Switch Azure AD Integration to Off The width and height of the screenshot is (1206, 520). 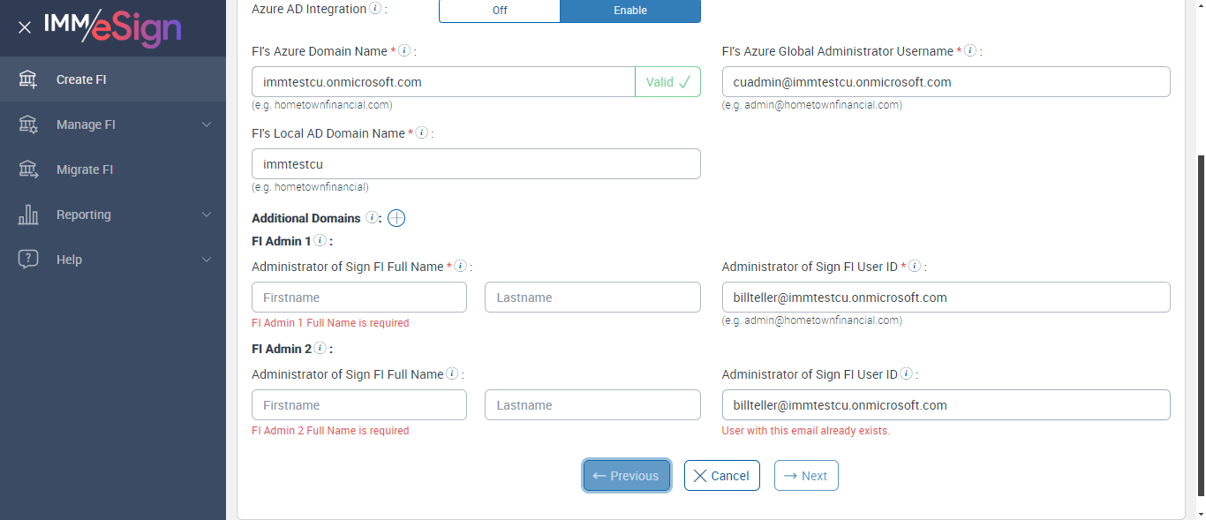499,11
